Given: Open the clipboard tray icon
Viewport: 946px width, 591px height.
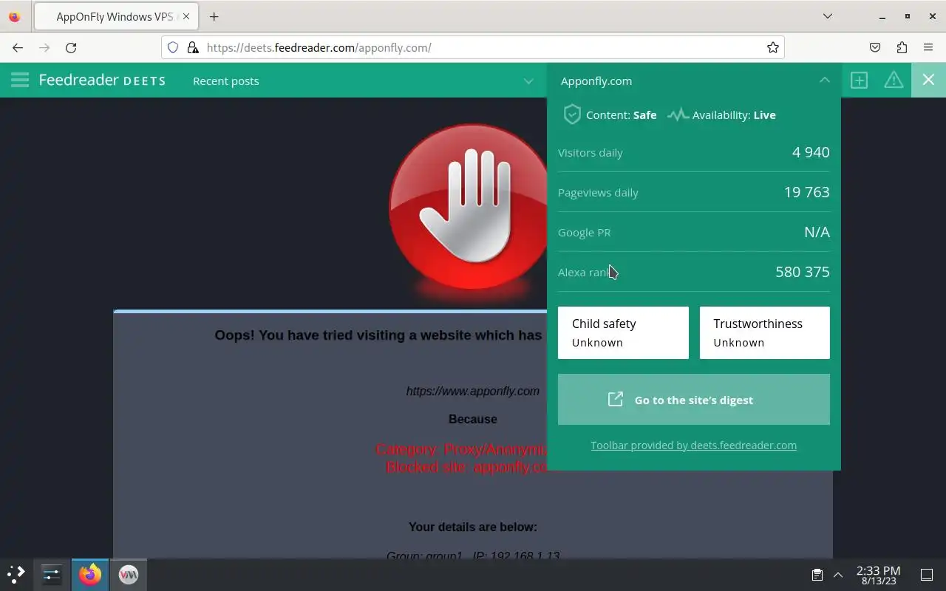Looking at the screenshot, I should 817,575.
